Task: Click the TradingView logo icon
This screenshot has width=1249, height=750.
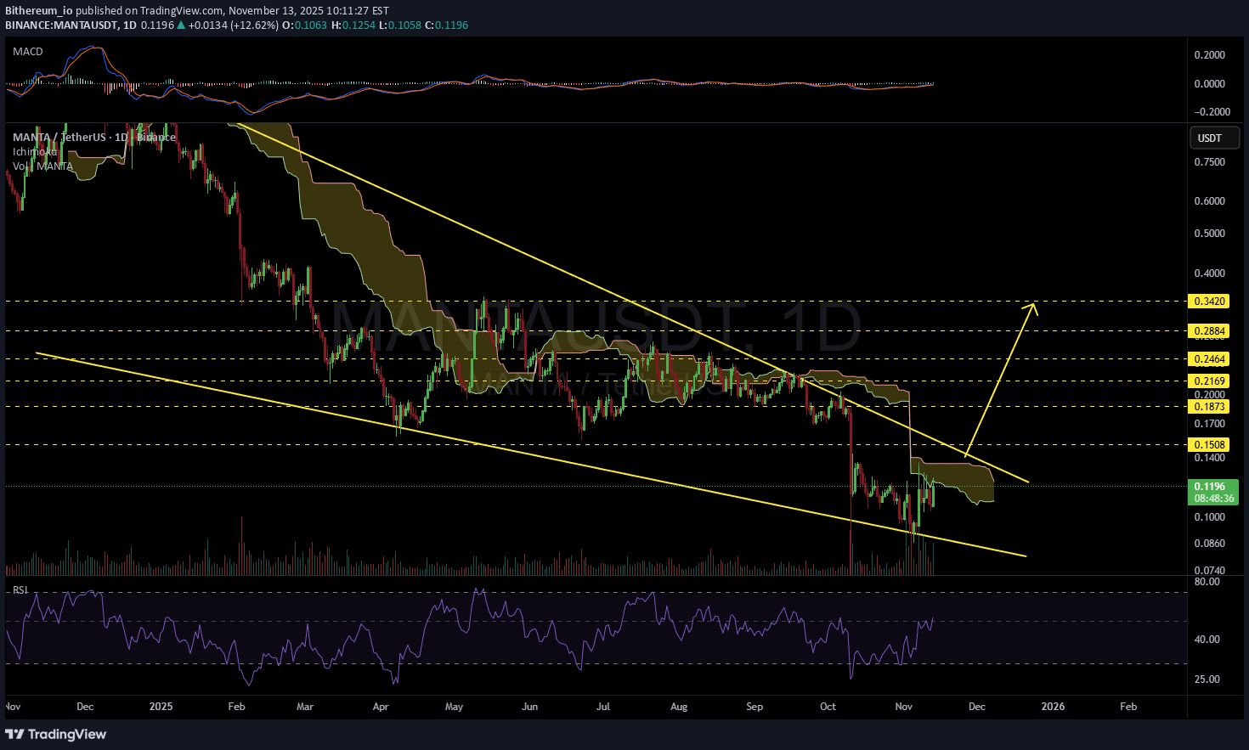Action: pos(14,734)
